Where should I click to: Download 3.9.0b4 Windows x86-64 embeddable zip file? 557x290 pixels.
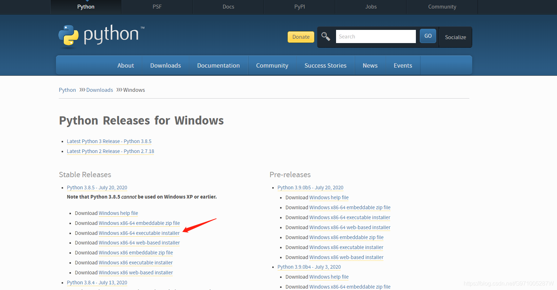click(350, 287)
